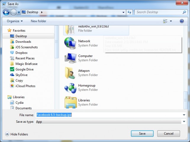Open Recent Places in Favorites
The height and width of the screenshot is (142, 190).
[25, 58]
